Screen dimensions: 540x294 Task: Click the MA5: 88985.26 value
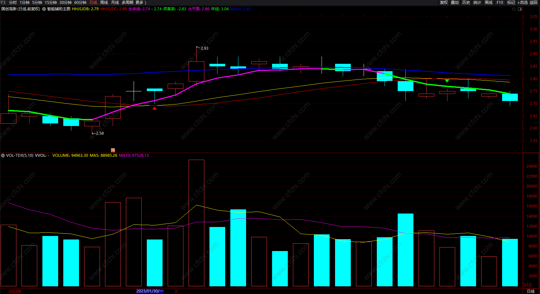103,155
